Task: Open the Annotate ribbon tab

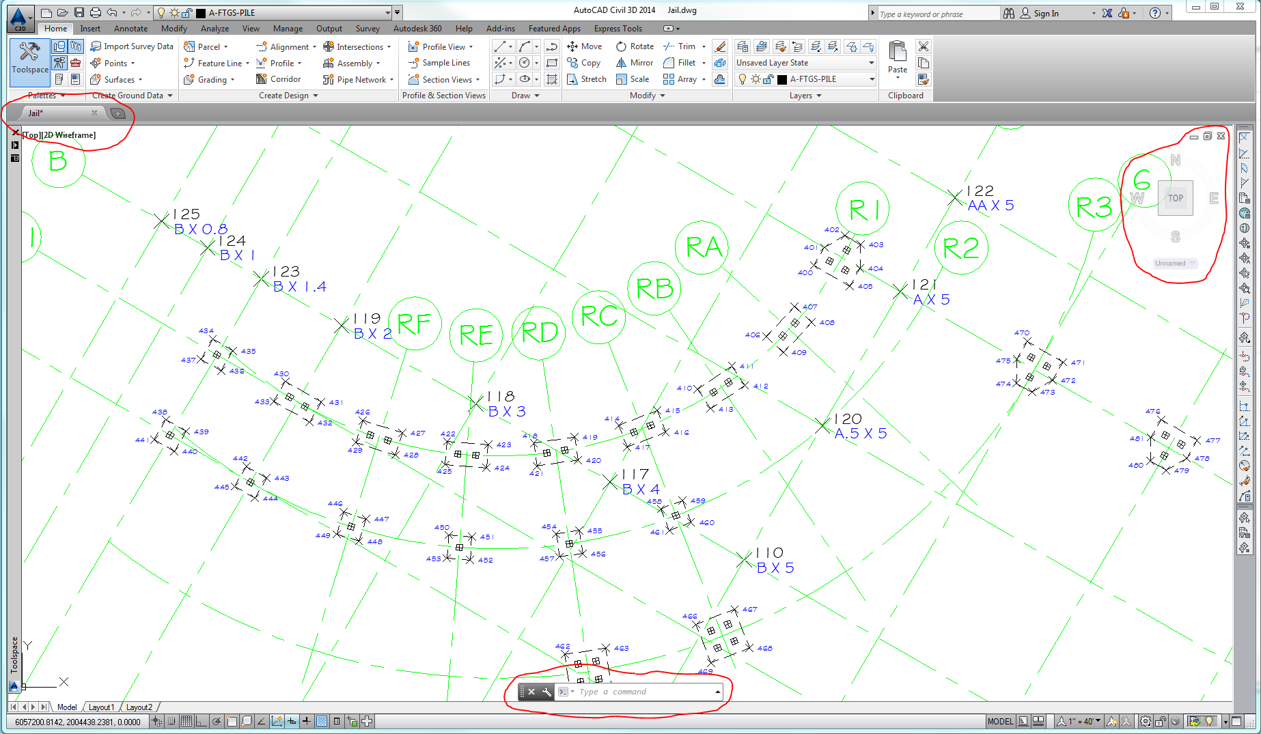Action: point(130,29)
